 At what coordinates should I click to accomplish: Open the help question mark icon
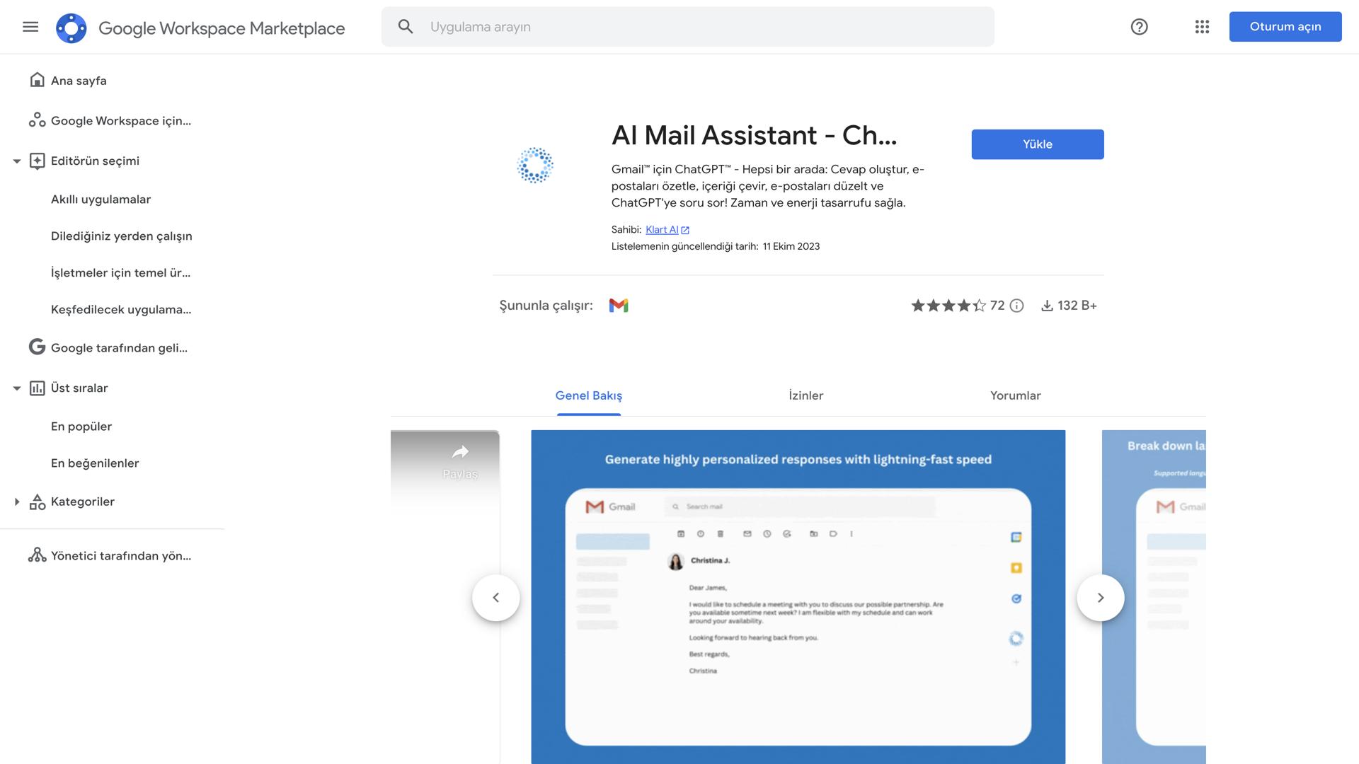point(1138,27)
